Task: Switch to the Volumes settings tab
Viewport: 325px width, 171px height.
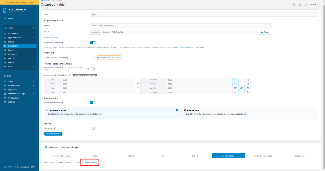Action: tap(97, 156)
